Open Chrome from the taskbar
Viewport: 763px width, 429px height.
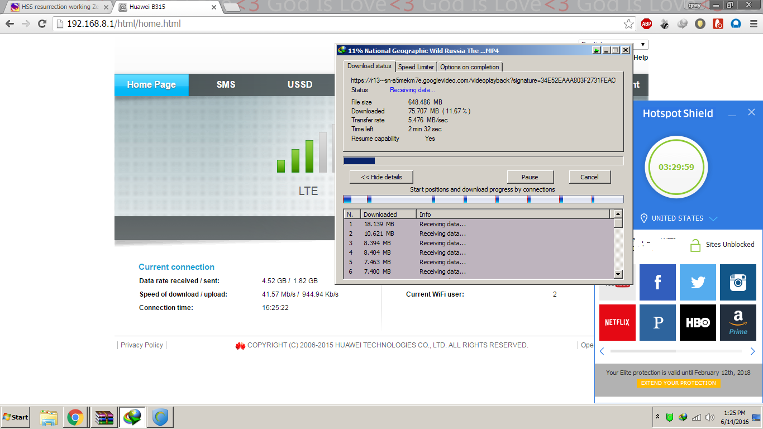tap(75, 417)
